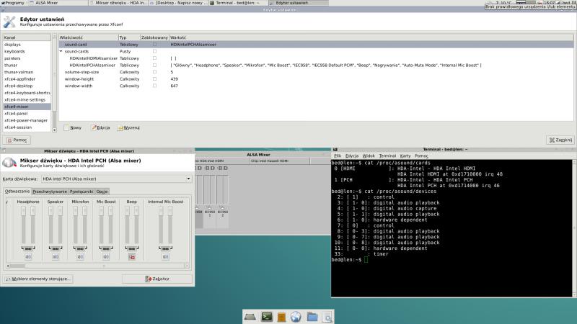Collapse the sound-cards tree node

[x=61, y=52]
